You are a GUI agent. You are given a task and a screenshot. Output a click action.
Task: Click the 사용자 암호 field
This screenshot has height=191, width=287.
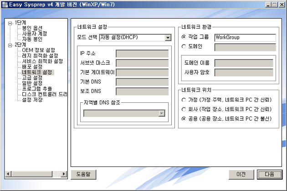pos(244,73)
